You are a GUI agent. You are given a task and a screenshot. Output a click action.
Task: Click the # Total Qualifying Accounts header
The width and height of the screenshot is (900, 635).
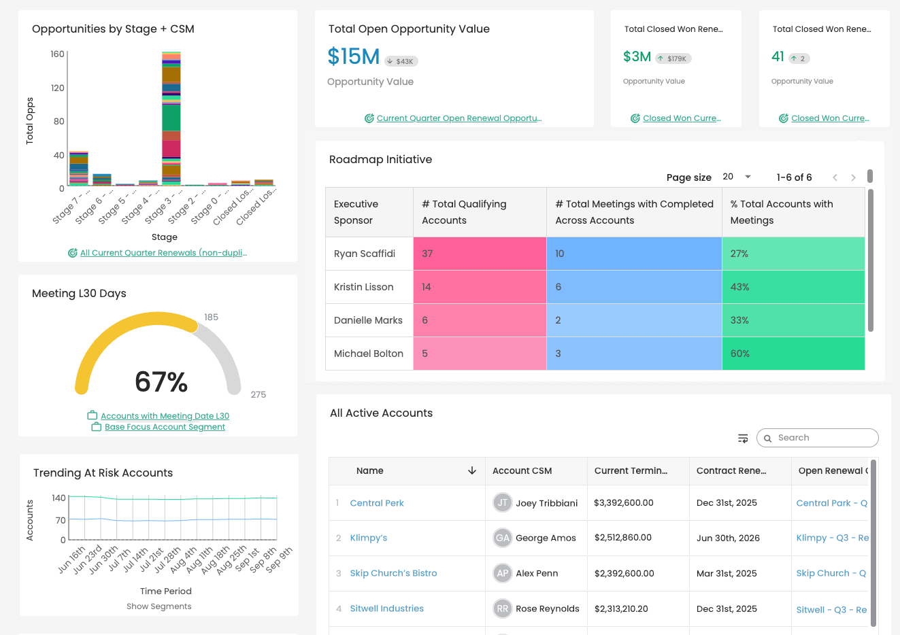click(480, 212)
